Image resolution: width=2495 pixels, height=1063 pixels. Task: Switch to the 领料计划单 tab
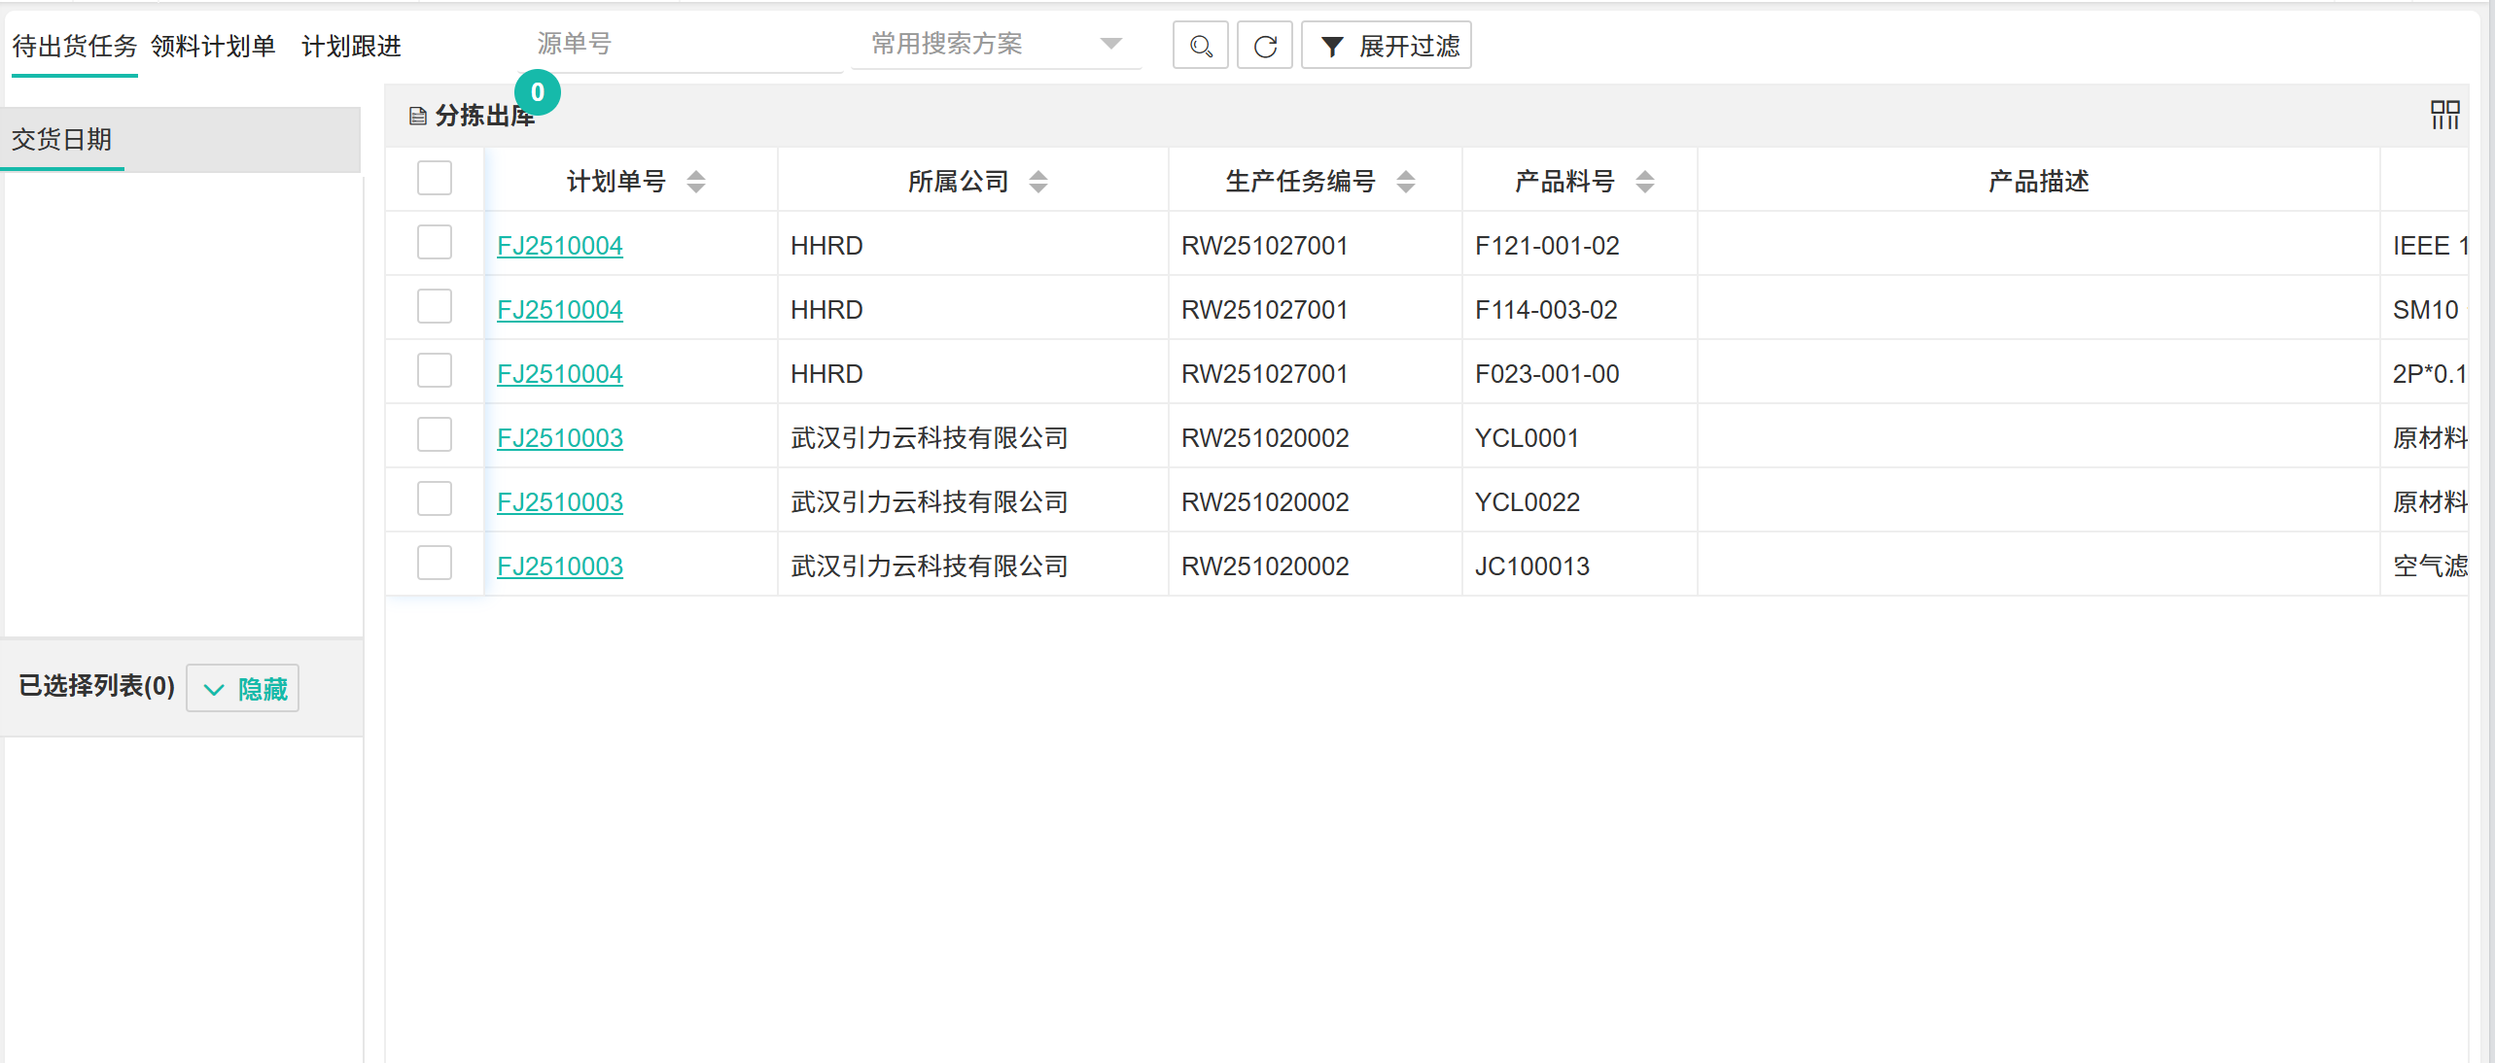[x=213, y=46]
